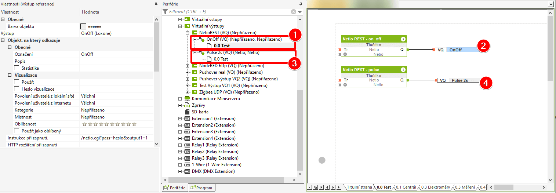The image size is (556, 193).
Task: Set Oblíbenost rating using the stars
Action: click(x=109, y=124)
